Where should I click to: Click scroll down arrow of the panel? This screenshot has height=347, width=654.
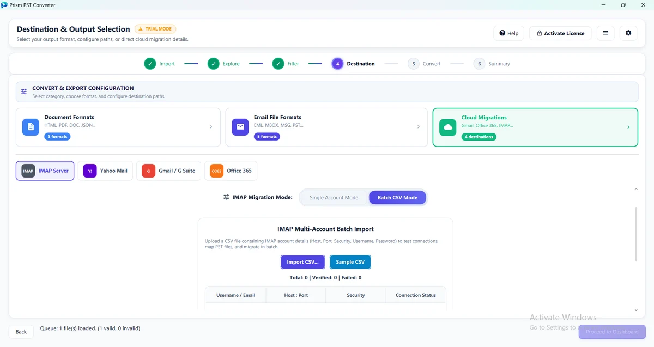(x=636, y=310)
